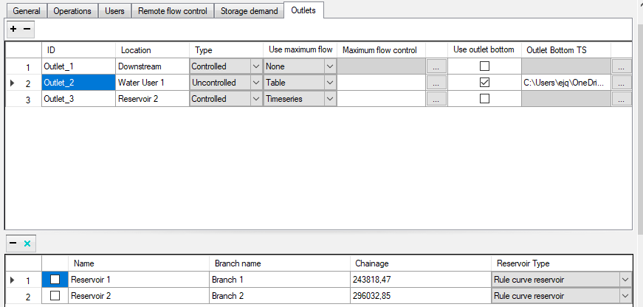Viewport: 643px width, 307px height.
Task: Click the minus icon above the reservoir table
Action: click(x=13, y=244)
